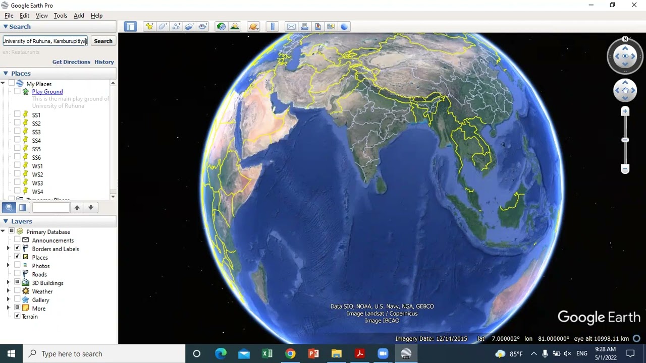The width and height of the screenshot is (646, 363).
Task: Open the ruler measurement tool
Action: tap(273, 27)
